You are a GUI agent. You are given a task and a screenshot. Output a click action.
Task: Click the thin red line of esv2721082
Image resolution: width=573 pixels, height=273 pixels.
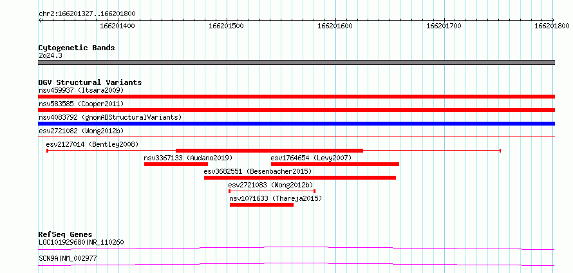click(x=296, y=136)
